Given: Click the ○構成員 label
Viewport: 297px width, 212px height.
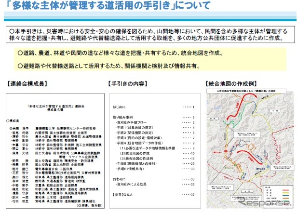Looking at the screenshot, I should (13, 121).
